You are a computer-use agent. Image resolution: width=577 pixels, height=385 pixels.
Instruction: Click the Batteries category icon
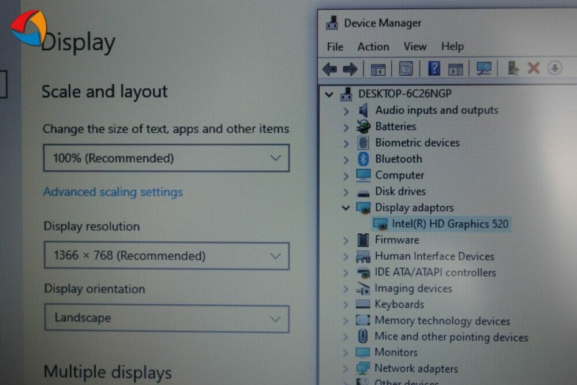363,126
